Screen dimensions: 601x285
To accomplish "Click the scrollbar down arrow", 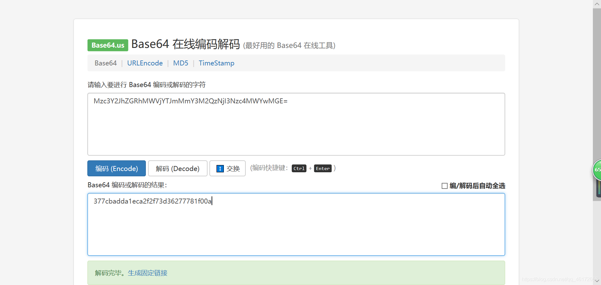I will point(597,281).
